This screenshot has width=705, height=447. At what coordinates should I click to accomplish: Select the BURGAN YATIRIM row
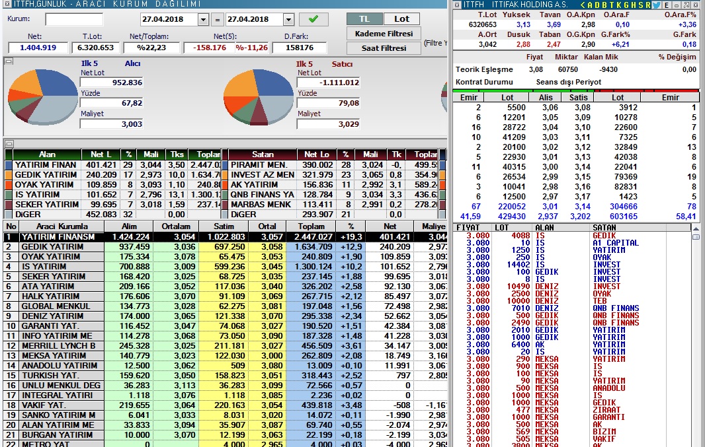[226, 434]
